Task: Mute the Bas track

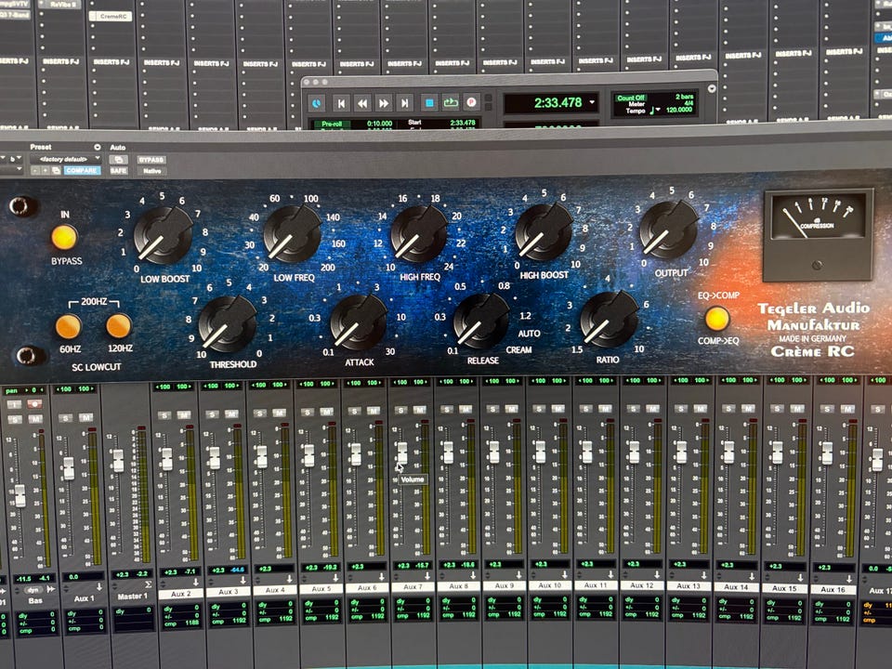Action: coord(35,419)
